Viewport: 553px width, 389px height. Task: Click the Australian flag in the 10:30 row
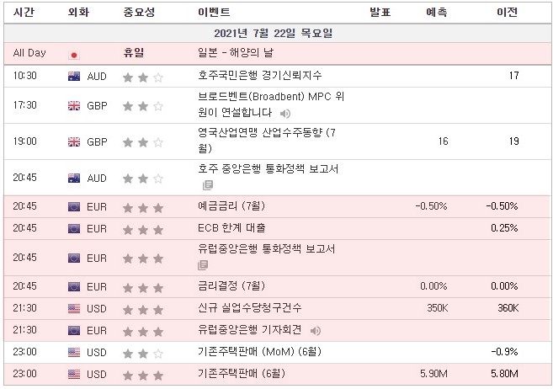(73, 77)
